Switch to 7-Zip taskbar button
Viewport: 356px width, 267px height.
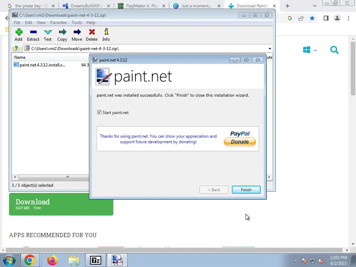[x=96, y=260]
